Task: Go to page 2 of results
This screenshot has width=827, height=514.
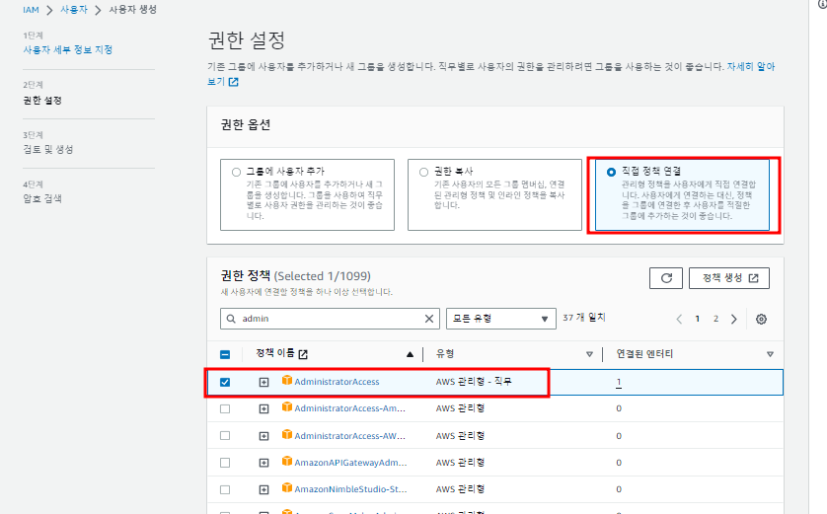Action: click(715, 319)
